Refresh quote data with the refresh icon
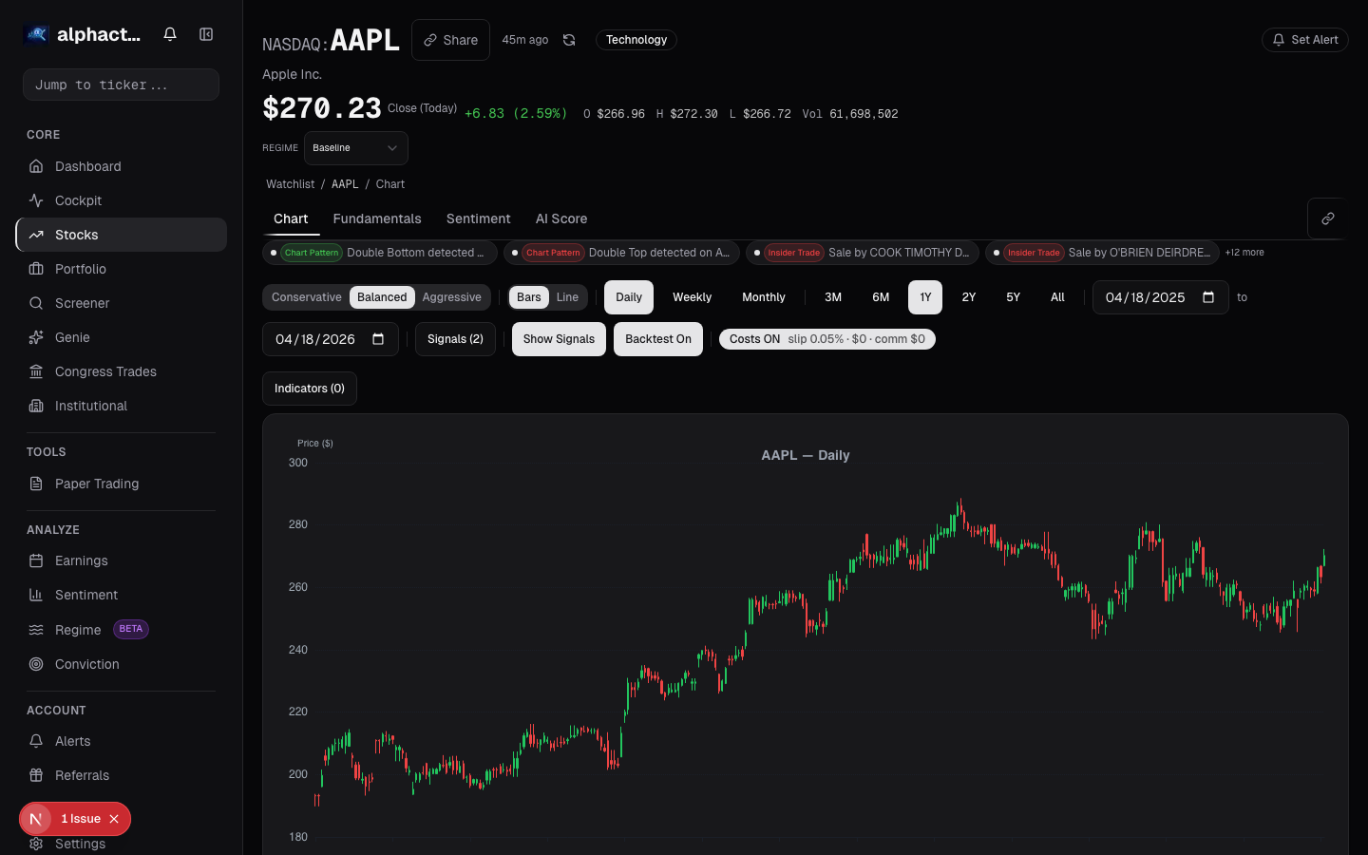1368x855 pixels. tap(568, 40)
